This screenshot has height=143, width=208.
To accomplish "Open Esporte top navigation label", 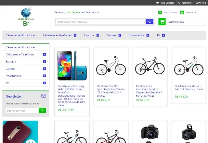I will coord(89,35).
